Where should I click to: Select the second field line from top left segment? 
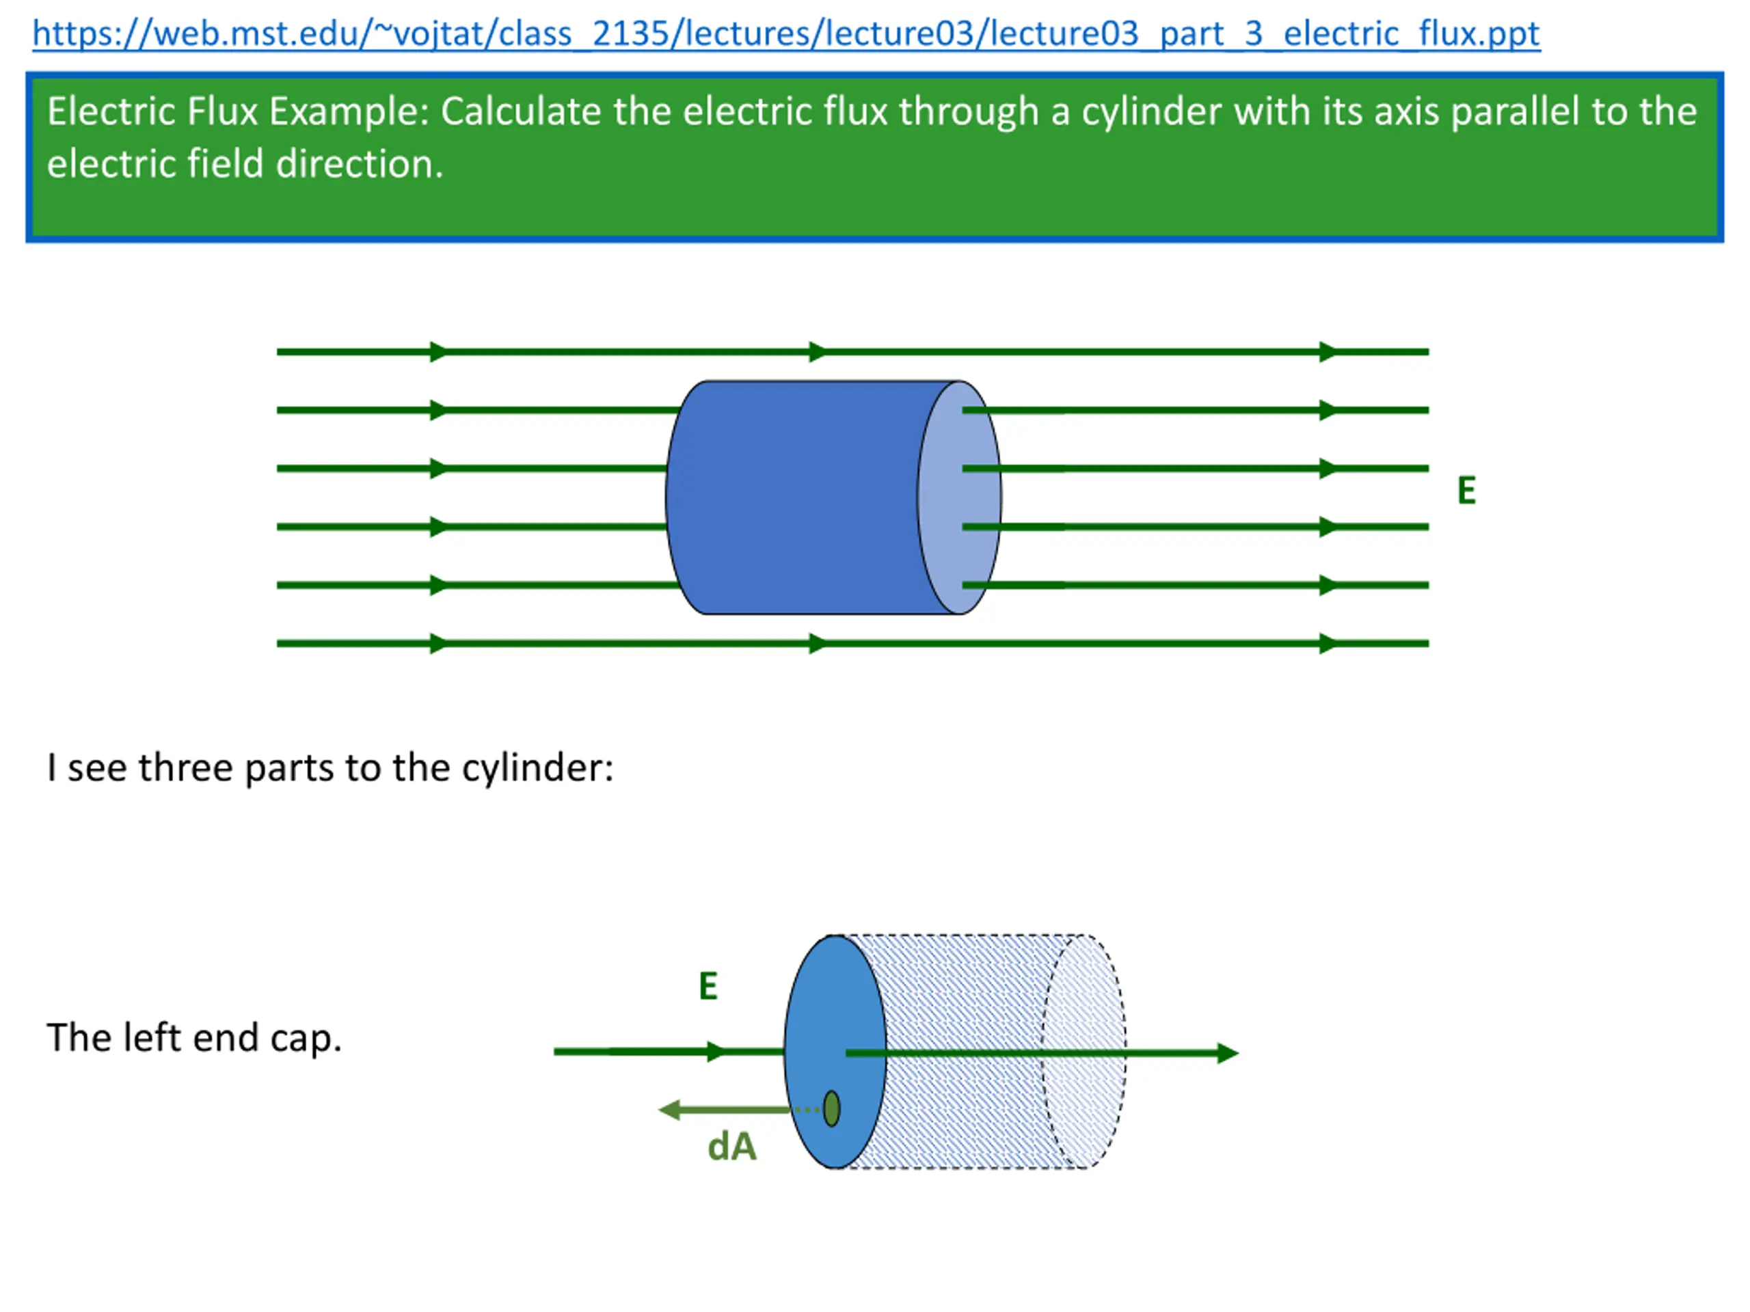coord(479,409)
